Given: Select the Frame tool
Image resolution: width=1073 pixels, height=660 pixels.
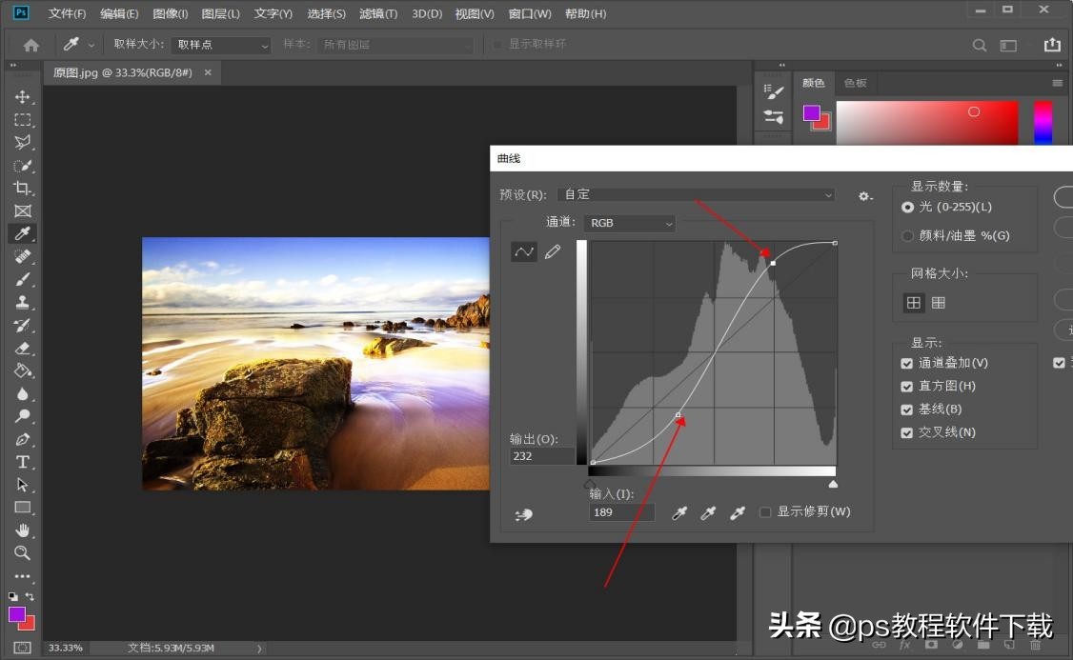Looking at the screenshot, I should point(23,210).
